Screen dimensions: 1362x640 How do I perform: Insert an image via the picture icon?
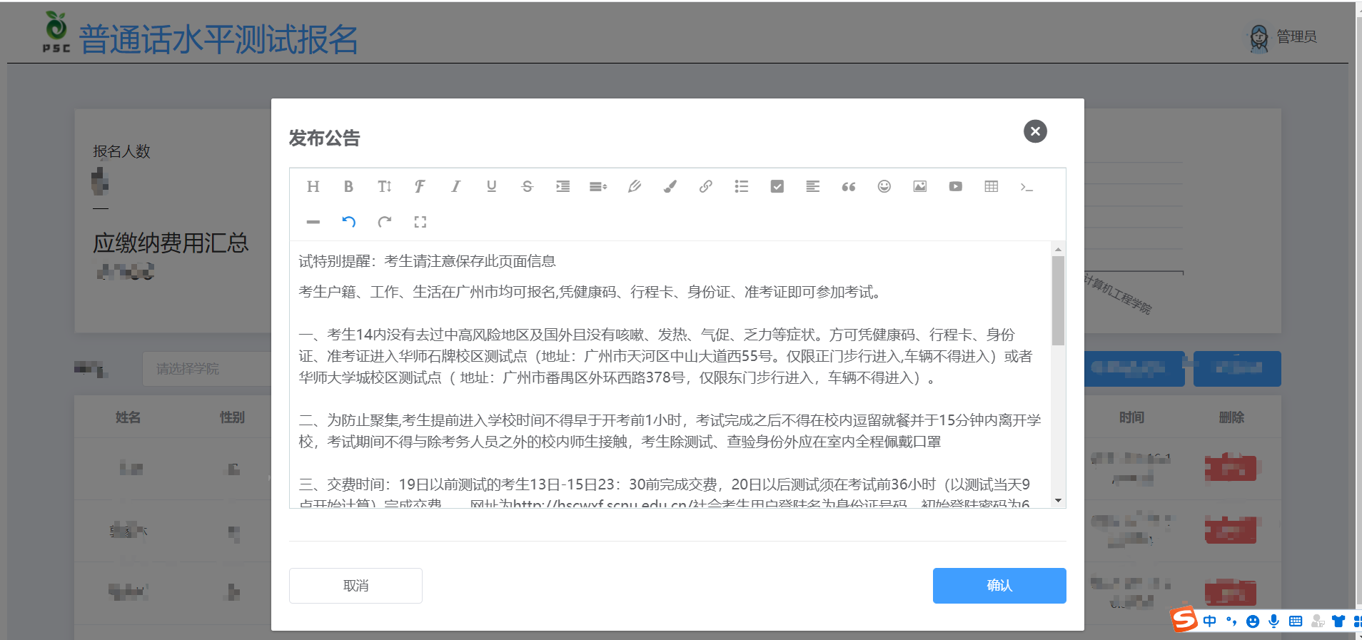click(919, 186)
